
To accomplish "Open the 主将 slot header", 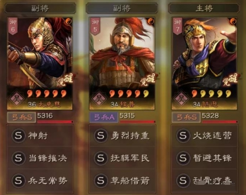I will (x=204, y=8).
